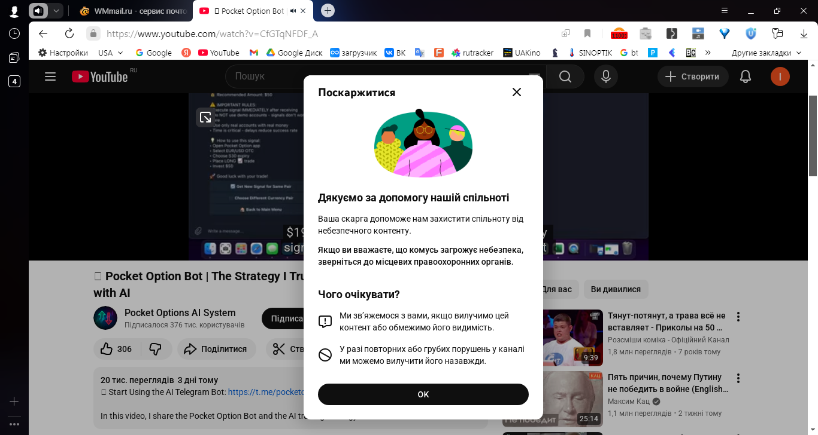The image size is (818, 435).
Task: Go back with browser back arrow
Action: [x=43, y=33]
